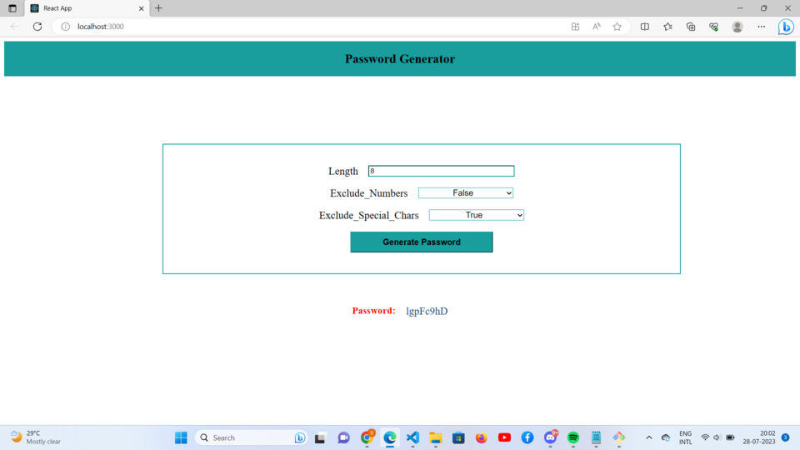Click the Exclude_Numbers label text

pyautogui.click(x=368, y=193)
